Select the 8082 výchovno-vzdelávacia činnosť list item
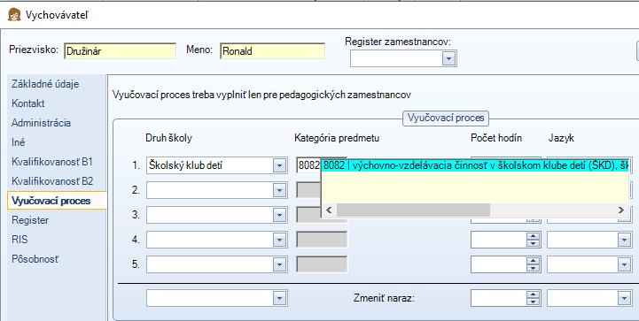This screenshot has height=321, width=639. point(475,165)
